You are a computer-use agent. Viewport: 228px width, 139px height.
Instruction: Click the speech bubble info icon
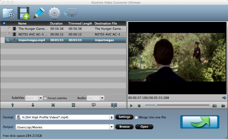[x=93, y=105]
